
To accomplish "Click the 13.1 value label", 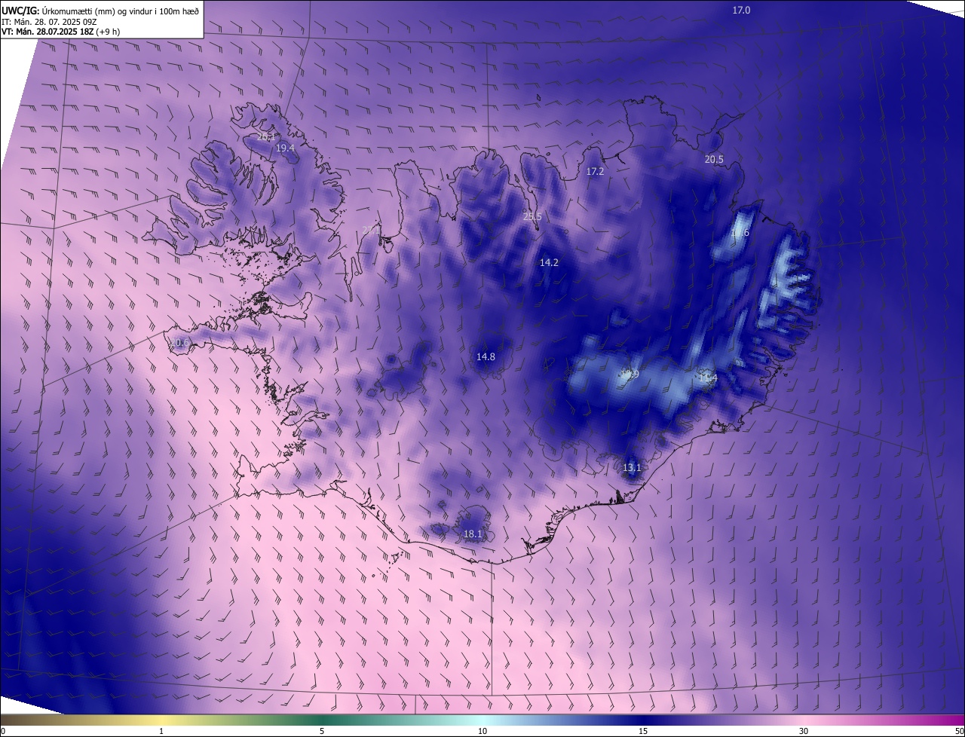I will pyautogui.click(x=632, y=467).
